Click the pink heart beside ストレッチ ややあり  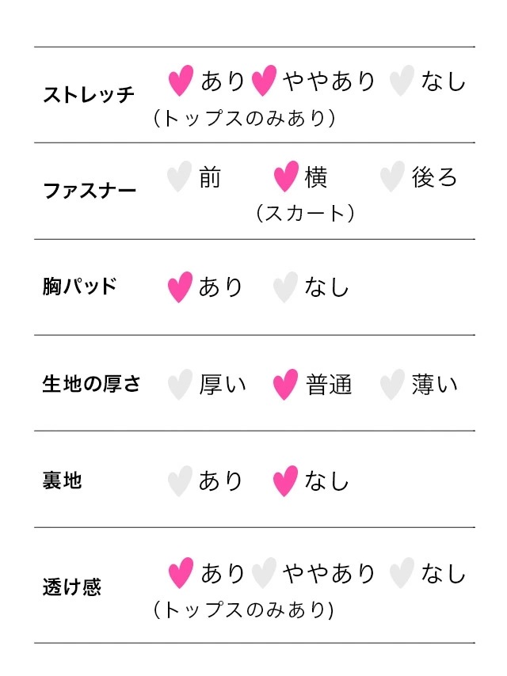point(263,81)
